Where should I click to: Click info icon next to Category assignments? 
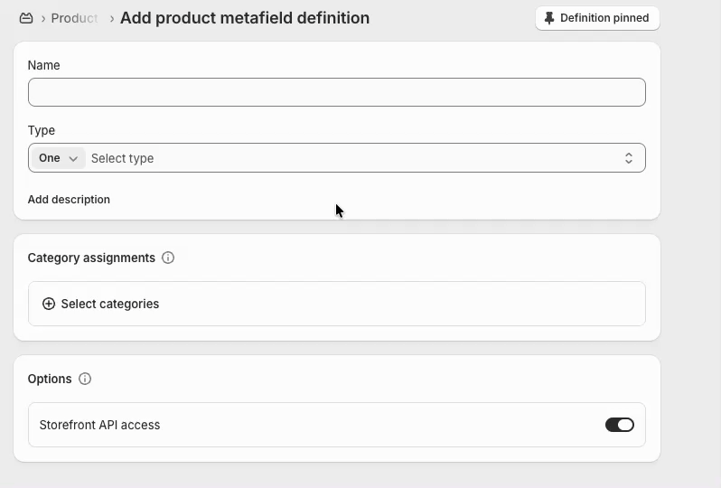(x=168, y=258)
